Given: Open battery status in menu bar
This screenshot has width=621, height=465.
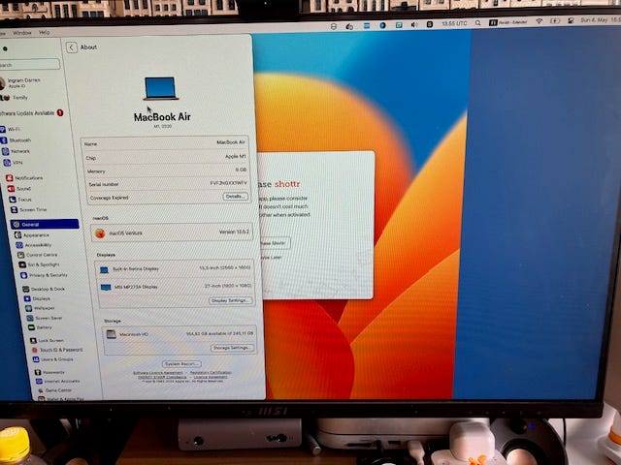Looking at the screenshot, I should click(555, 21).
